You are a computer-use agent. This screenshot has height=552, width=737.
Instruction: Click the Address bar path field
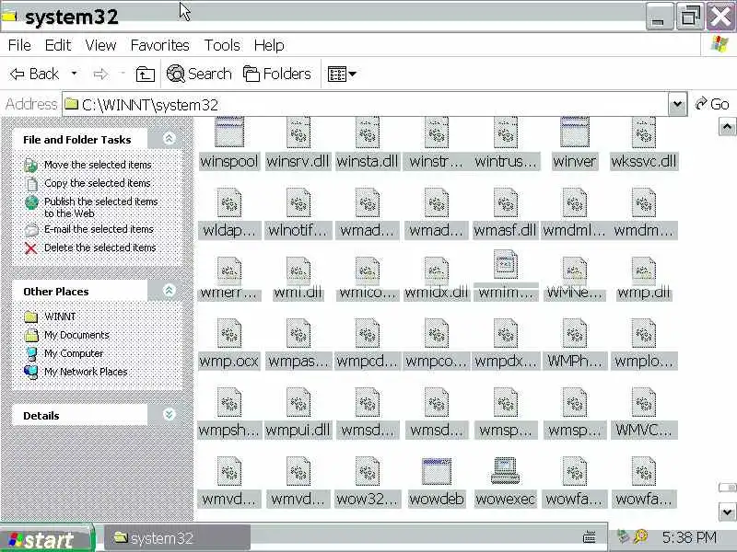(366, 104)
